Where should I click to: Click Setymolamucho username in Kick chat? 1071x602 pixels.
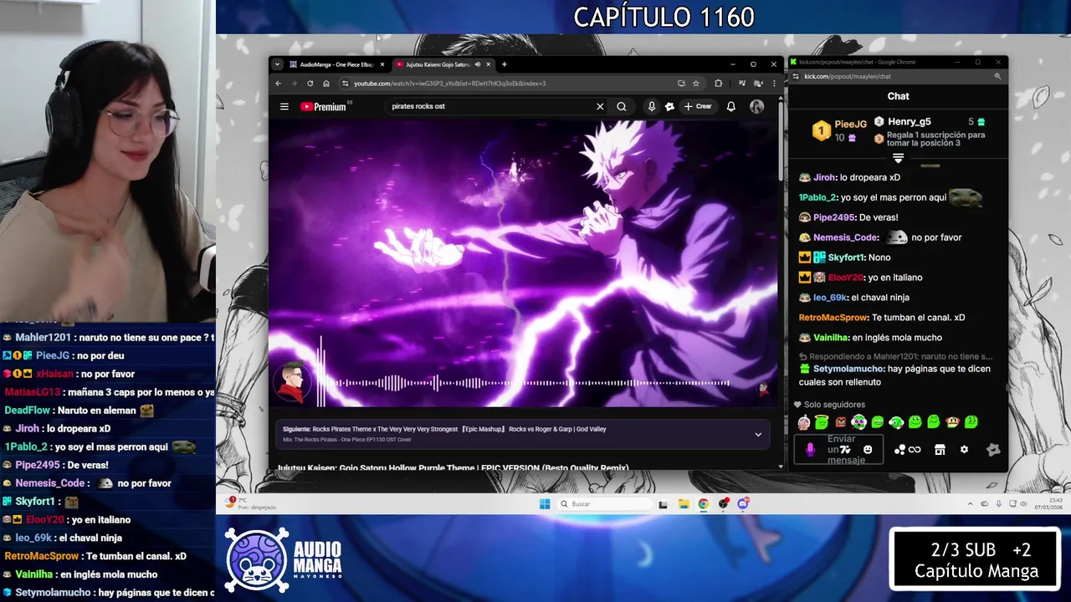click(848, 369)
